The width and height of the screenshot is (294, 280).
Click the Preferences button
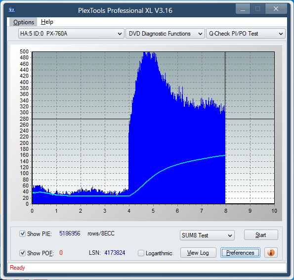click(x=240, y=253)
